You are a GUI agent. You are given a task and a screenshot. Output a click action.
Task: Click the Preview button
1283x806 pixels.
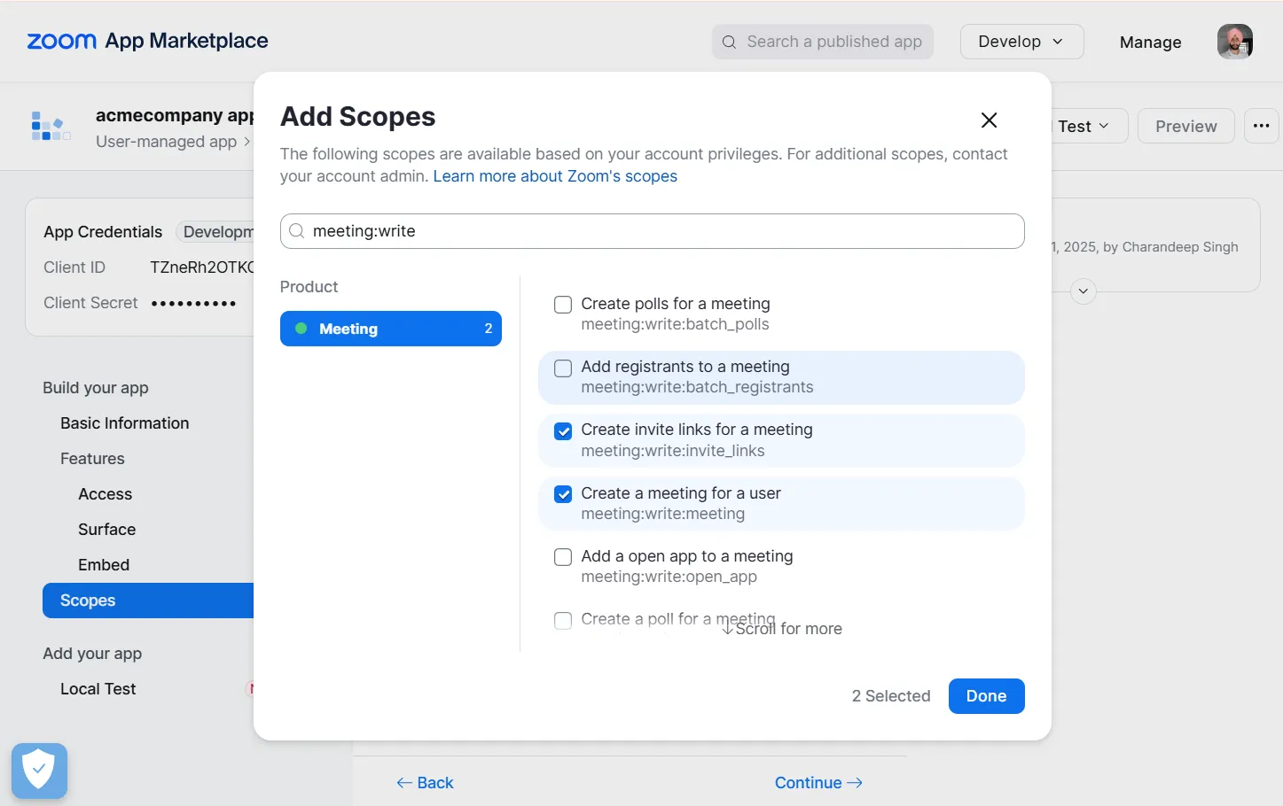[x=1185, y=126]
